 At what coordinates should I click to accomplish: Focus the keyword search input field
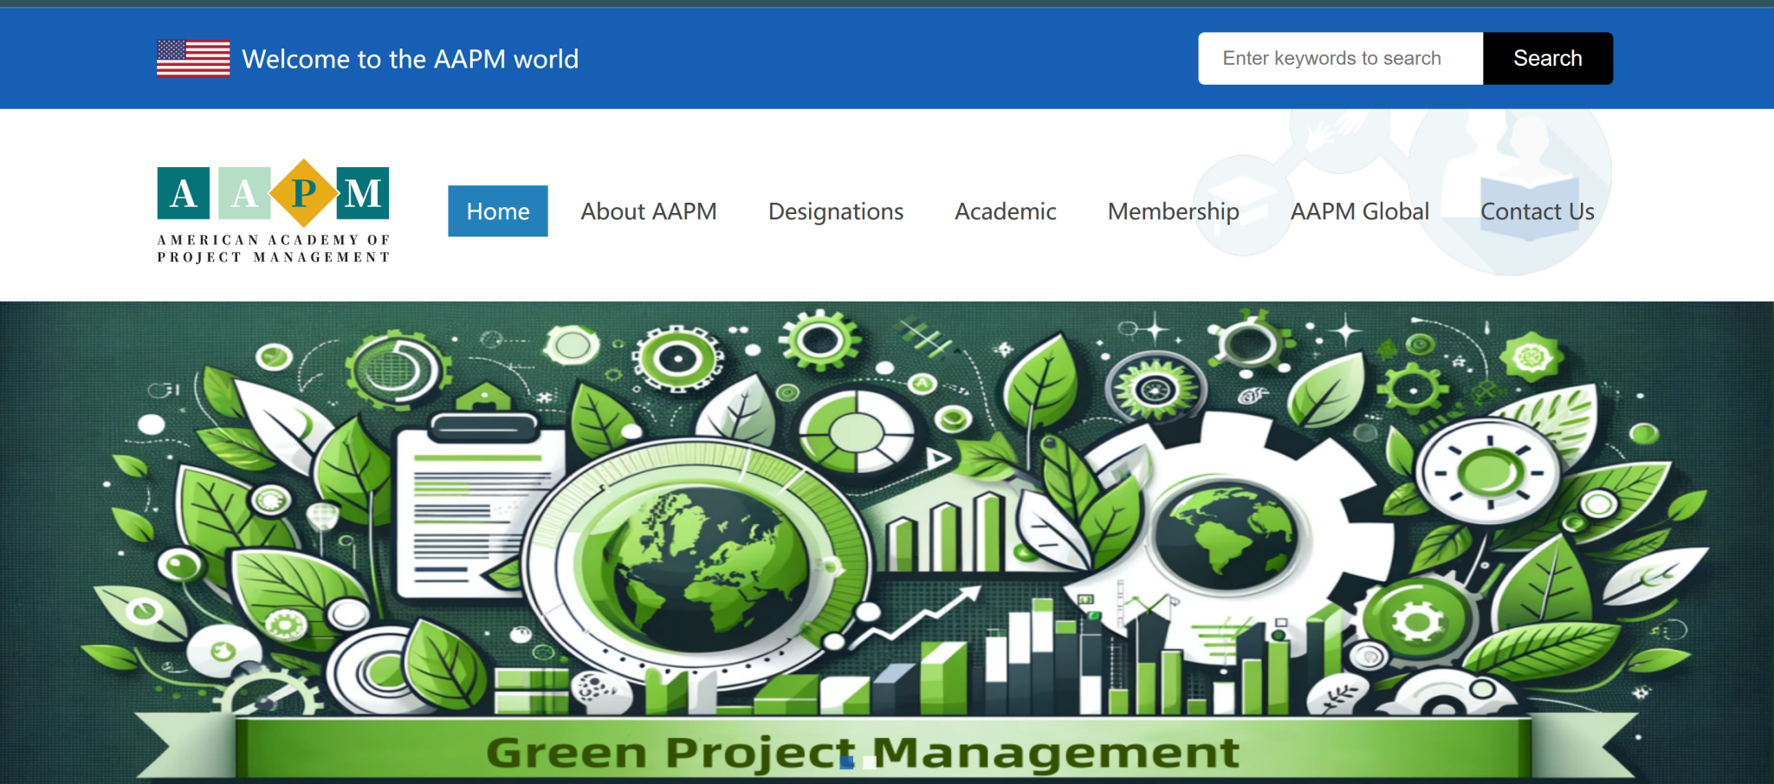point(1340,58)
